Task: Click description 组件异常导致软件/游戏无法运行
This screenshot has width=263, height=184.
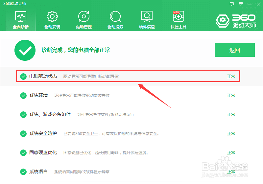Action: point(106,115)
